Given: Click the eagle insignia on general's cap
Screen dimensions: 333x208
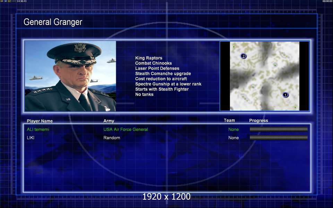Looking at the screenshot, I should tap(80, 48).
